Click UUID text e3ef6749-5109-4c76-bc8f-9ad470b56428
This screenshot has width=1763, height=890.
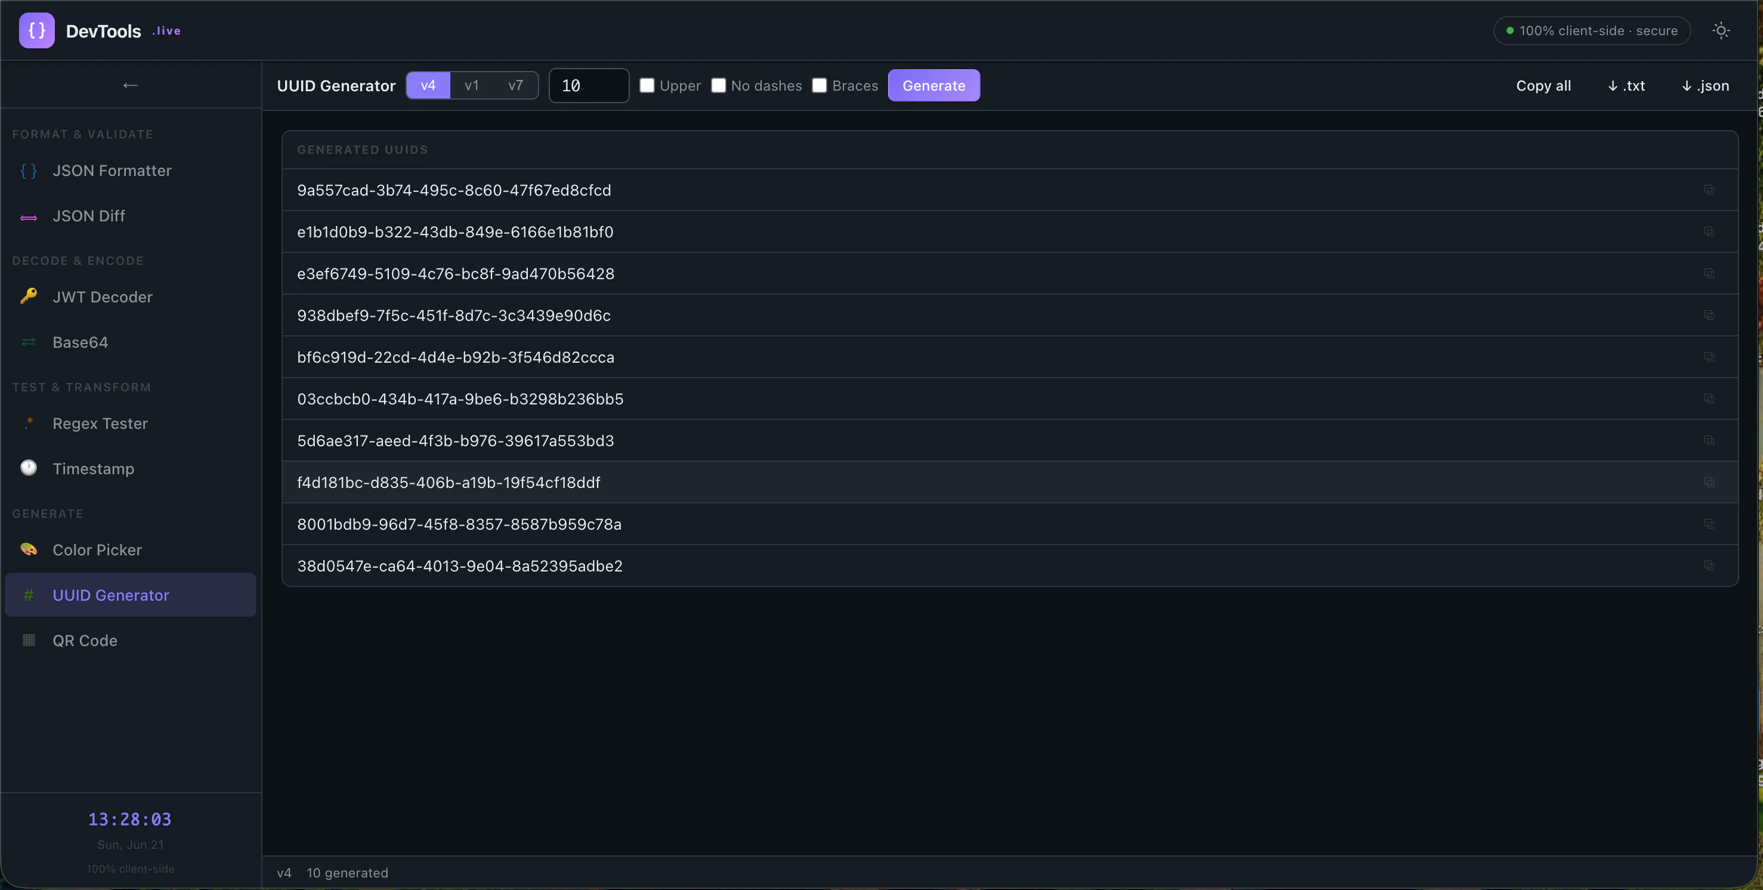click(x=456, y=273)
